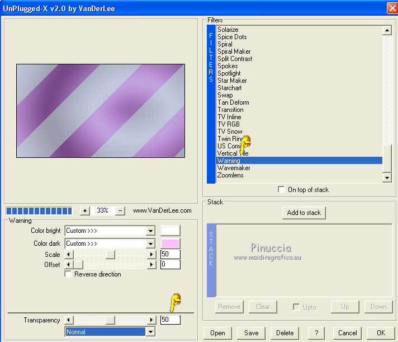Click the Transparency slider right arrow
Screen dimensions: 398x342
pyautogui.click(x=151, y=320)
